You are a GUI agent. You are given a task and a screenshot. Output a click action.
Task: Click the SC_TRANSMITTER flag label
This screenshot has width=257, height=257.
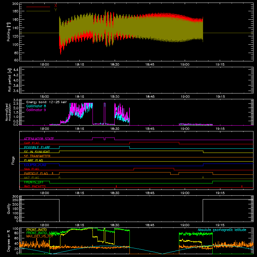(37, 156)
